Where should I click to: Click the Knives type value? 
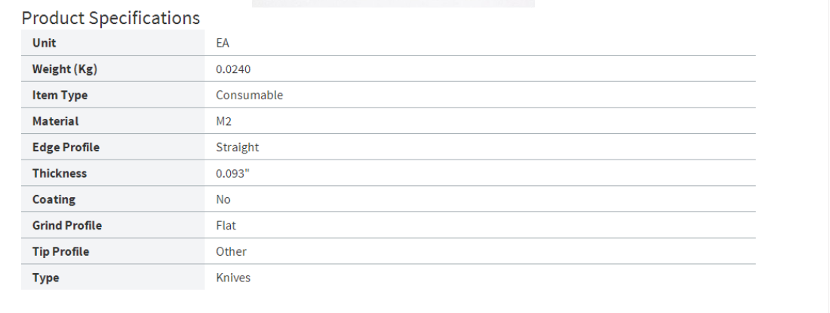tap(233, 278)
